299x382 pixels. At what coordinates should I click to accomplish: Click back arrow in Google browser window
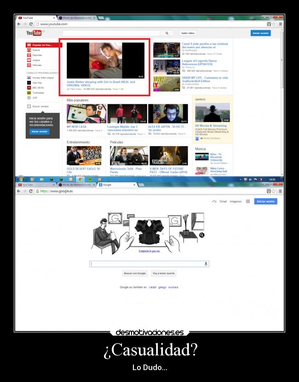click(19, 191)
